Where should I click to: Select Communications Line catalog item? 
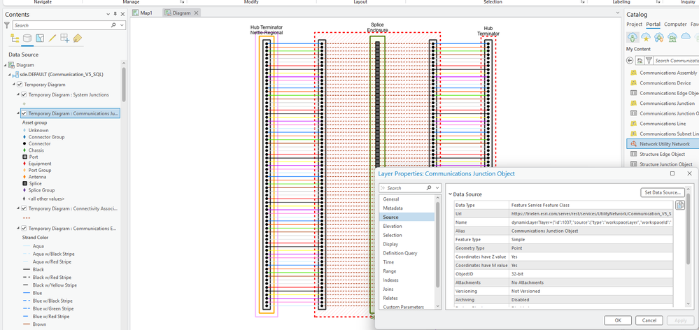pos(663,123)
